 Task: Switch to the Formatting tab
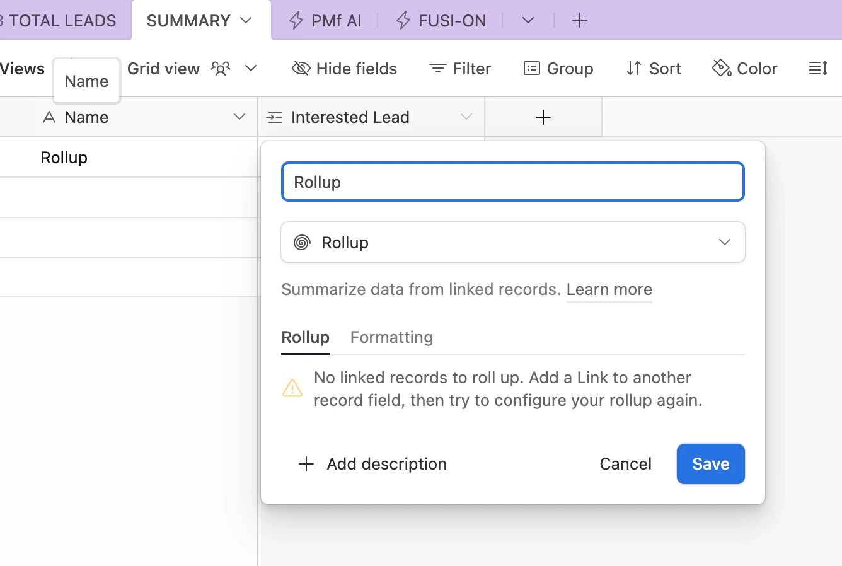coord(391,338)
